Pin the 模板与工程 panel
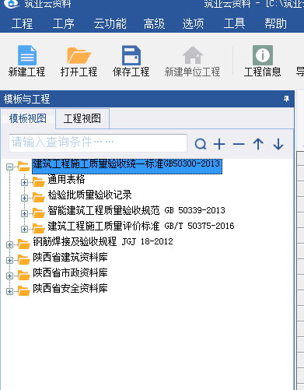The image size is (304, 390). click(x=286, y=99)
